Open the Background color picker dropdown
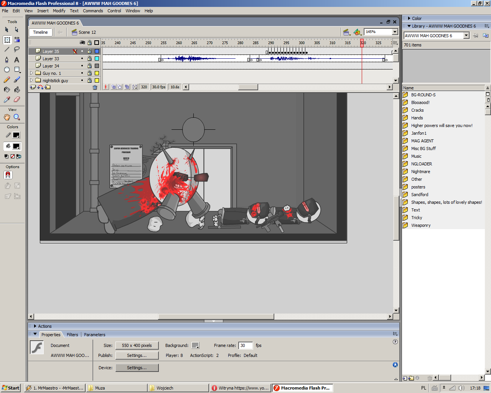Screen dimensions: 491x393 click(195, 345)
